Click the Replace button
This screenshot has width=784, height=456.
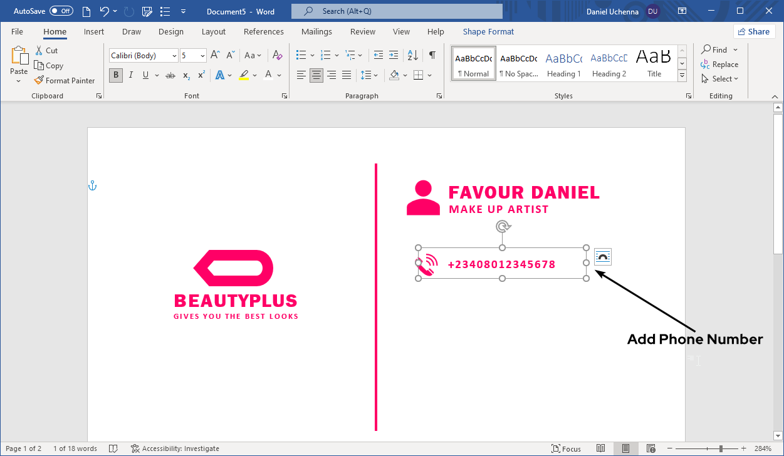coord(719,65)
